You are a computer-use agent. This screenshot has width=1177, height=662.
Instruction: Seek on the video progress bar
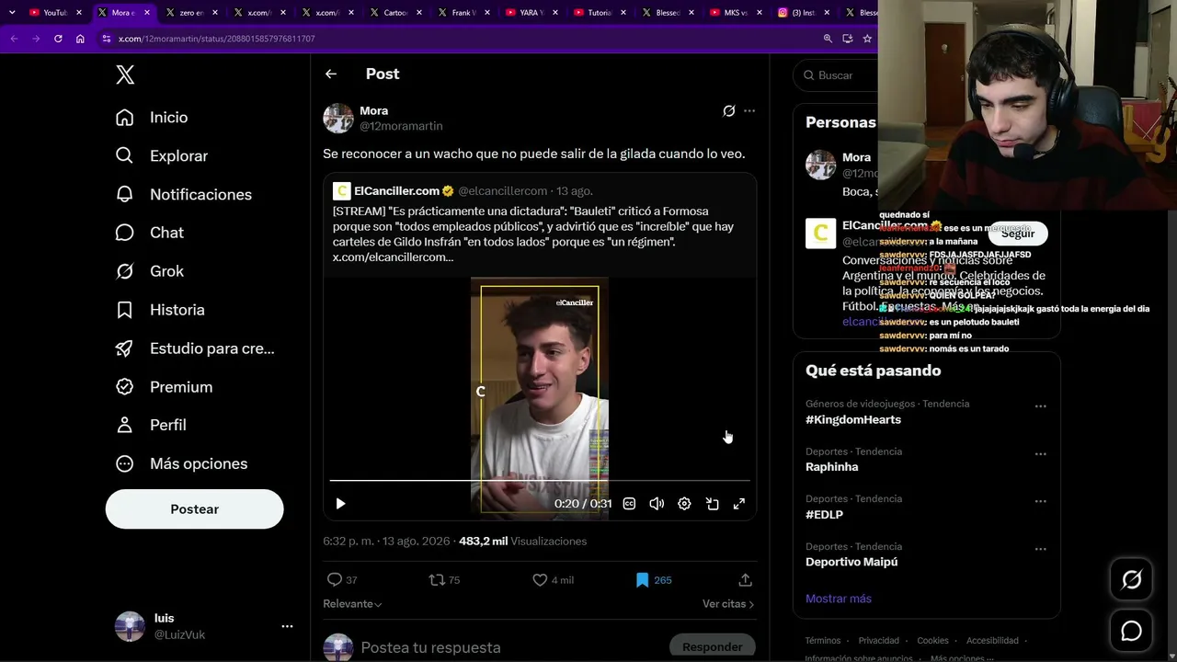(540, 481)
